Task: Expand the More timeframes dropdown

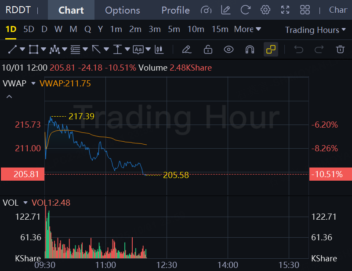Action: click(x=247, y=29)
